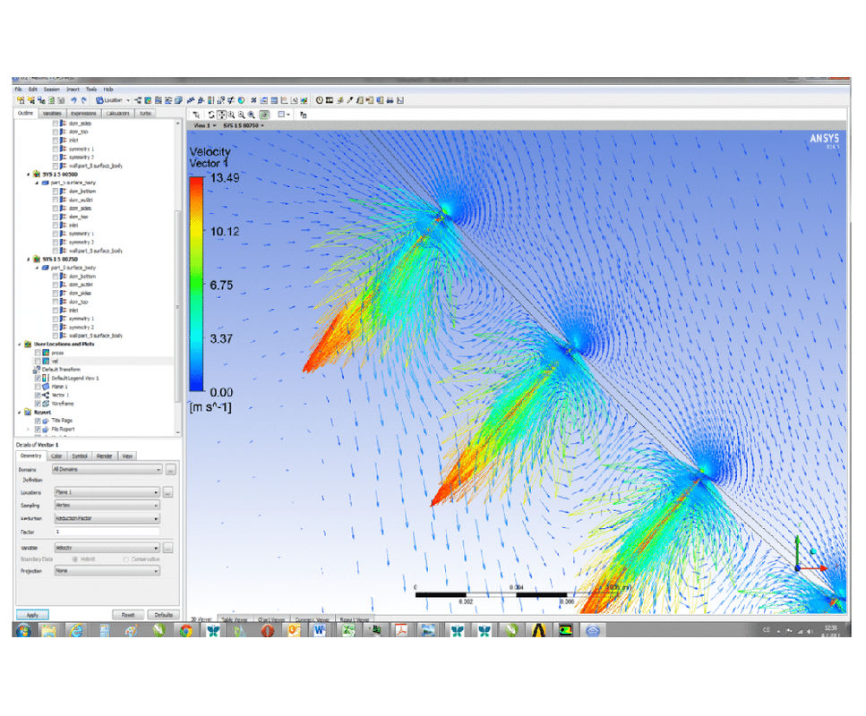Click the Apply button

click(x=31, y=615)
